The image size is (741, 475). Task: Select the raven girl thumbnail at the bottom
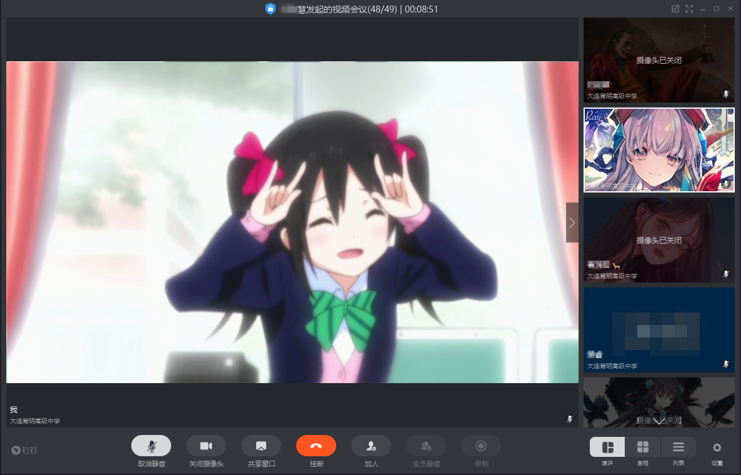[x=659, y=402]
